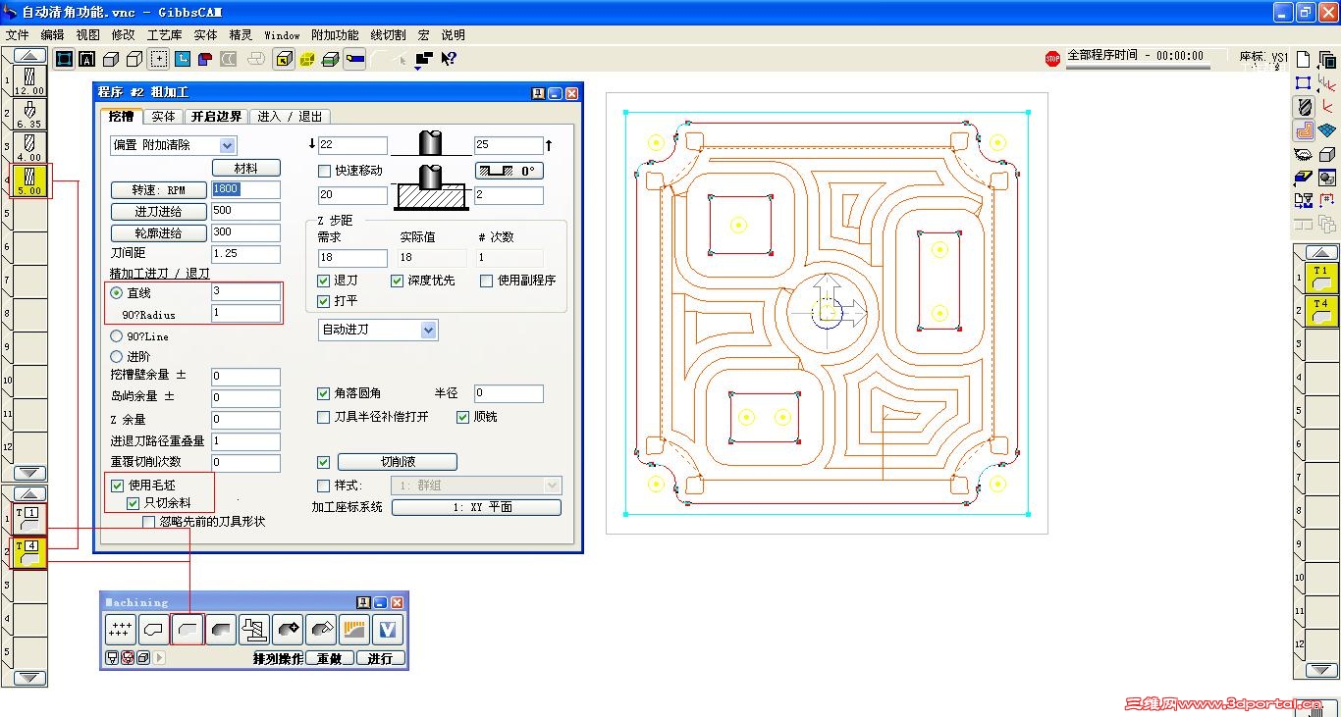Image resolution: width=1341 pixels, height=717 pixels.
Task: Click the eye render view icon
Action: point(1304,155)
